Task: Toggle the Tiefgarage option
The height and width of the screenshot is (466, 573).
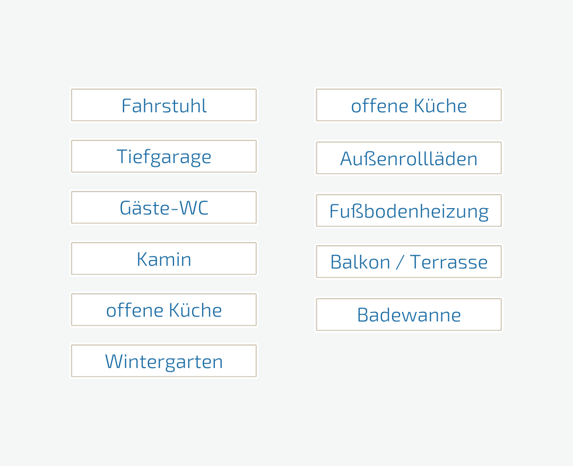Action: tap(164, 156)
